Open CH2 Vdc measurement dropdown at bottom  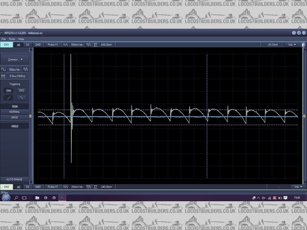tap(291, 186)
